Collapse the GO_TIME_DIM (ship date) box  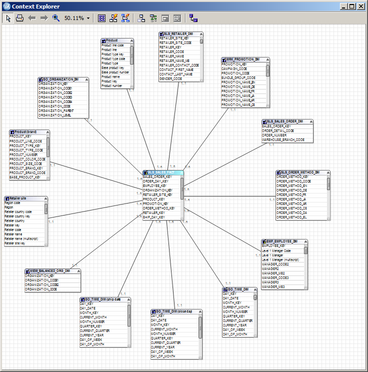point(128,299)
